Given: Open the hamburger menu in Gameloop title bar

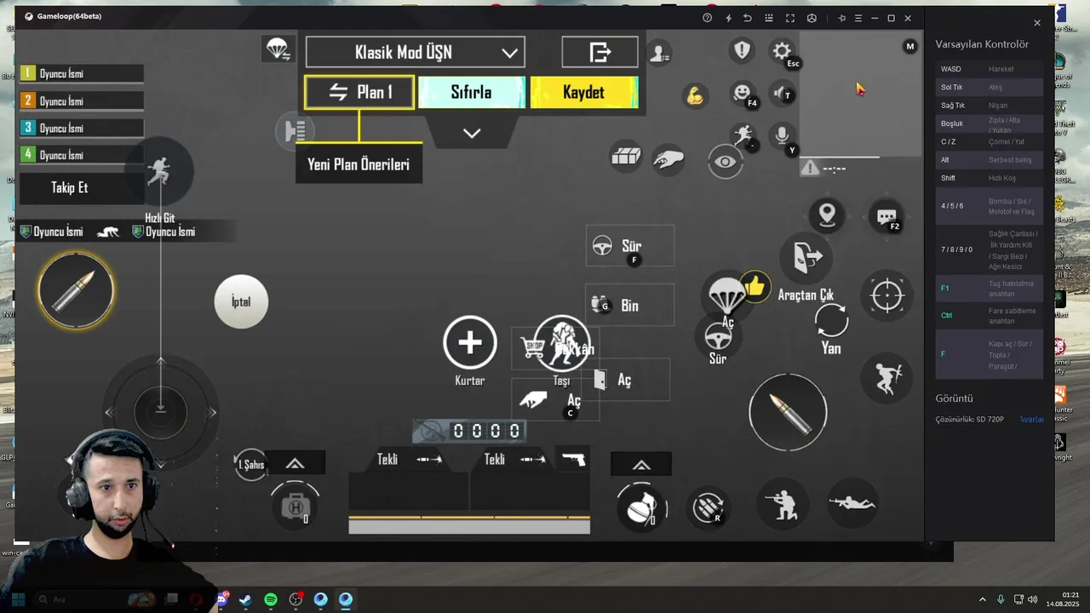Looking at the screenshot, I should coord(858,18).
